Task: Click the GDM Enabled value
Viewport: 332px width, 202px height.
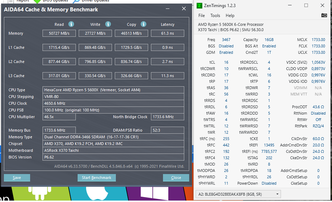Action: [226, 52]
